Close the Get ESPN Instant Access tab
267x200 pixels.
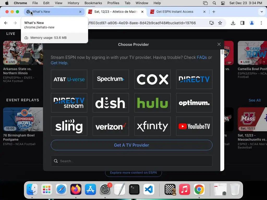pyautogui.click(x=204, y=12)
